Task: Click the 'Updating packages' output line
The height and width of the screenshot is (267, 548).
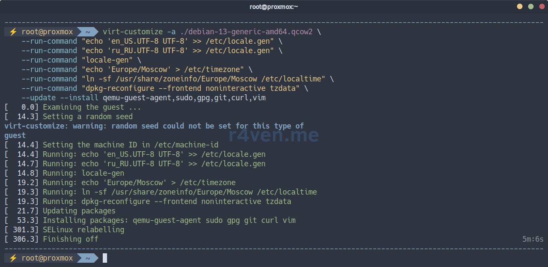Action: point(79,211)
